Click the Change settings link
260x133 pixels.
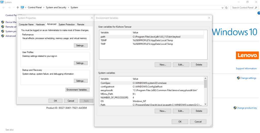(x=248, y=78)
